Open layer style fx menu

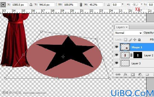coord(126,74)
